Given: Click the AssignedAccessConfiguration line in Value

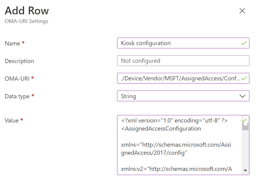Looking at the screenshot, I should click(x=161, y=129).
